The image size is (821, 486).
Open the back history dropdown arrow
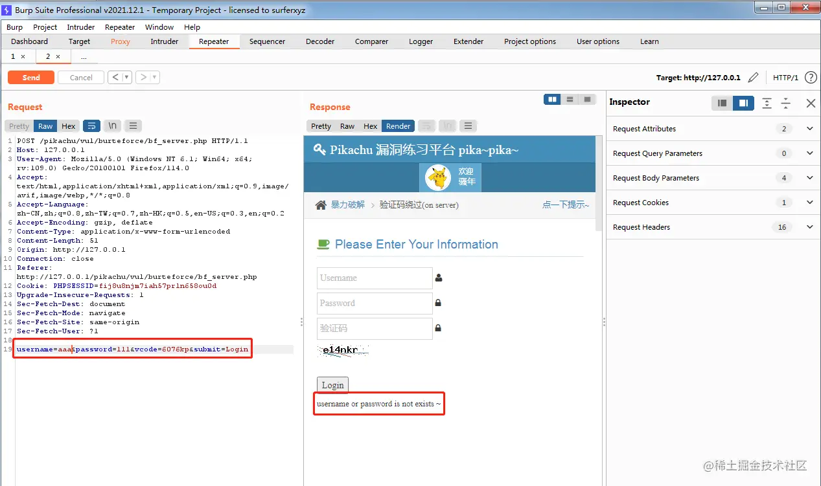click(x=127, y=78)
